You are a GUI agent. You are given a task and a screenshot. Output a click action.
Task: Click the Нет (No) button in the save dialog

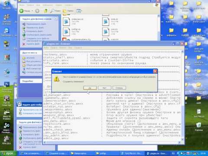[x=104, y=88]
